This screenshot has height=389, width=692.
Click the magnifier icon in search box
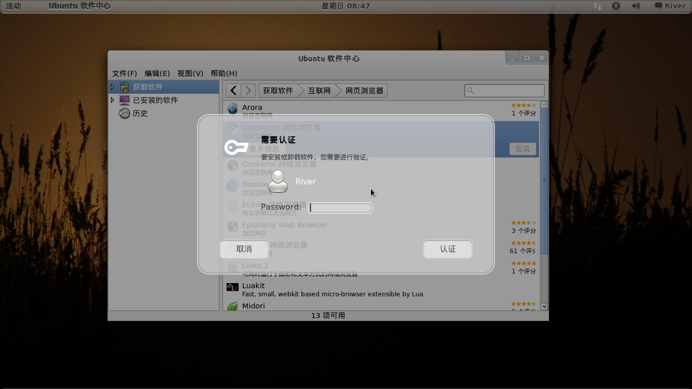[x=471, y=91]
